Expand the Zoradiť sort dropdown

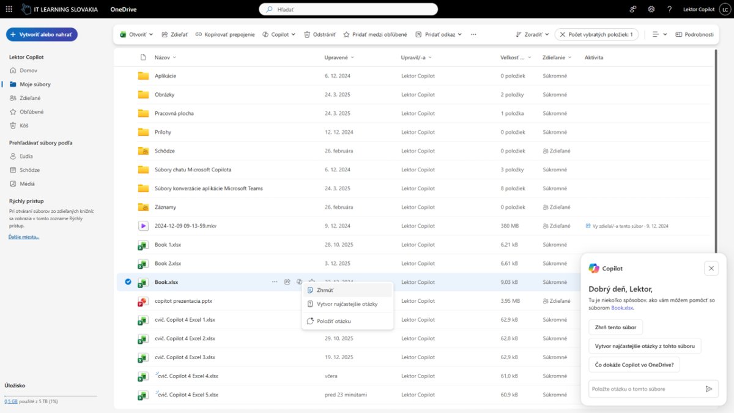pos(532,35)
